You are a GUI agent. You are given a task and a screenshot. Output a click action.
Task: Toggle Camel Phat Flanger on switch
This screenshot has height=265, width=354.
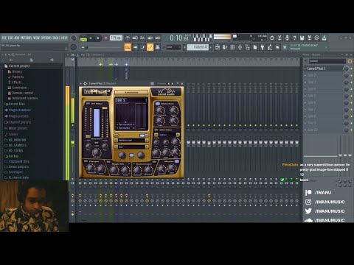[x=86, y=161]
